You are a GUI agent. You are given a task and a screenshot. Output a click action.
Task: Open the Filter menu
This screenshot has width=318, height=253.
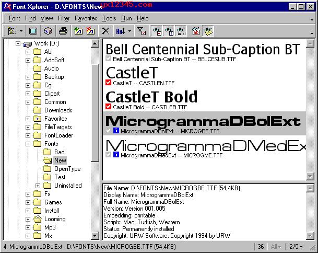(64, 18)
